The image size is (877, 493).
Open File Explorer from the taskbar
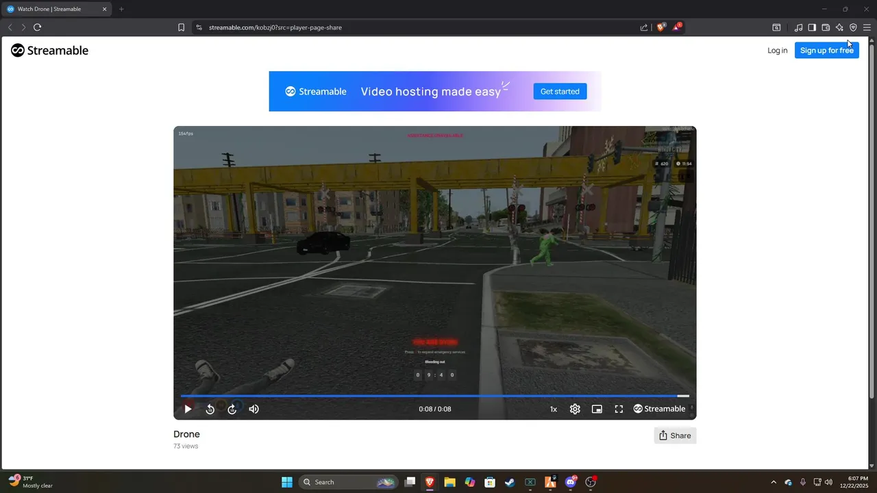coord(449,482)
